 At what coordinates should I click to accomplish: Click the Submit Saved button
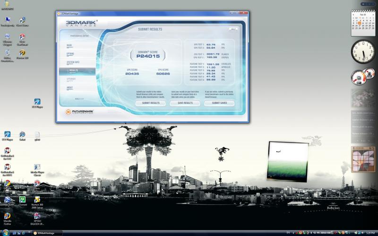coord(219,103)
